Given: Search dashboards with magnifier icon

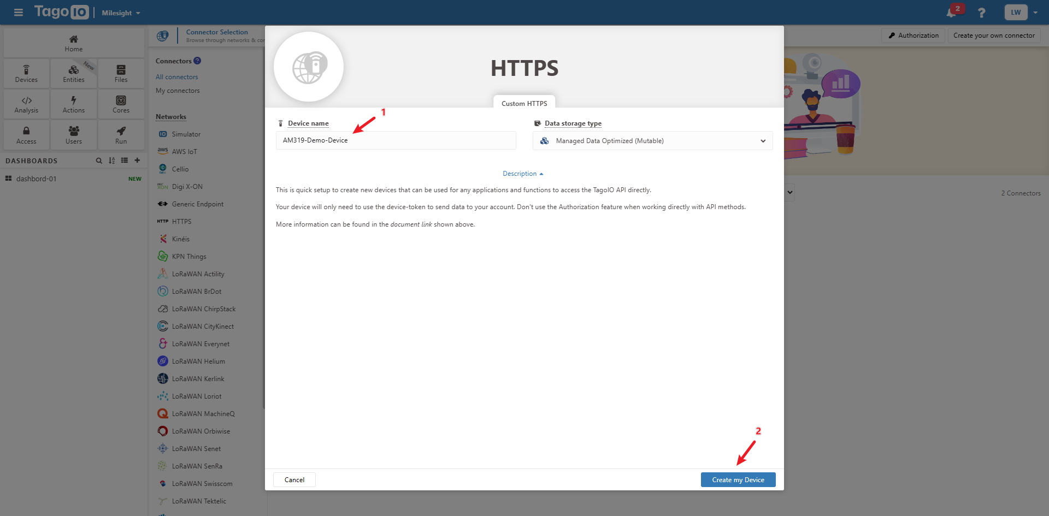Looking at the screenshot, I should pyautogui.click(x=99, y=161).
